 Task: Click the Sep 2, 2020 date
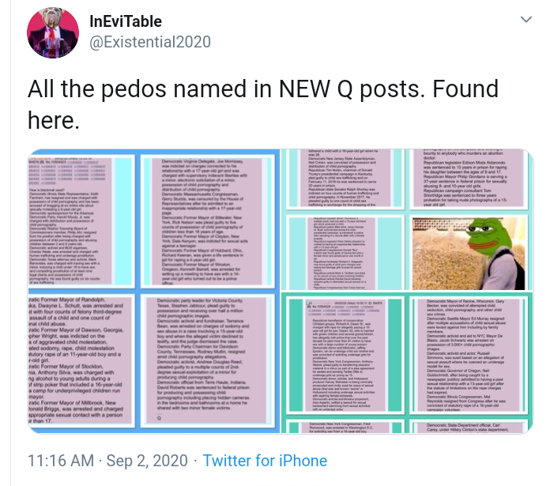(x=148, y=460)
